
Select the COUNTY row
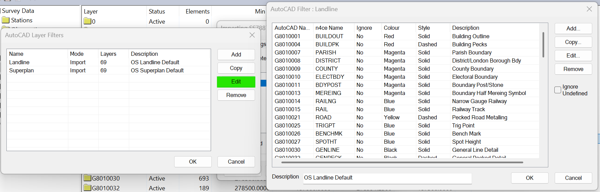click(406, 69)
